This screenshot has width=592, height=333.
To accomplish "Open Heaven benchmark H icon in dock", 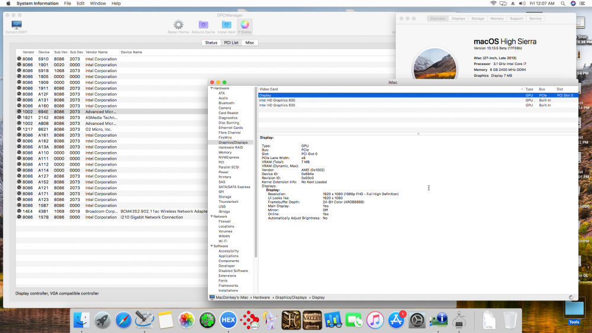I will coord(291,320).
